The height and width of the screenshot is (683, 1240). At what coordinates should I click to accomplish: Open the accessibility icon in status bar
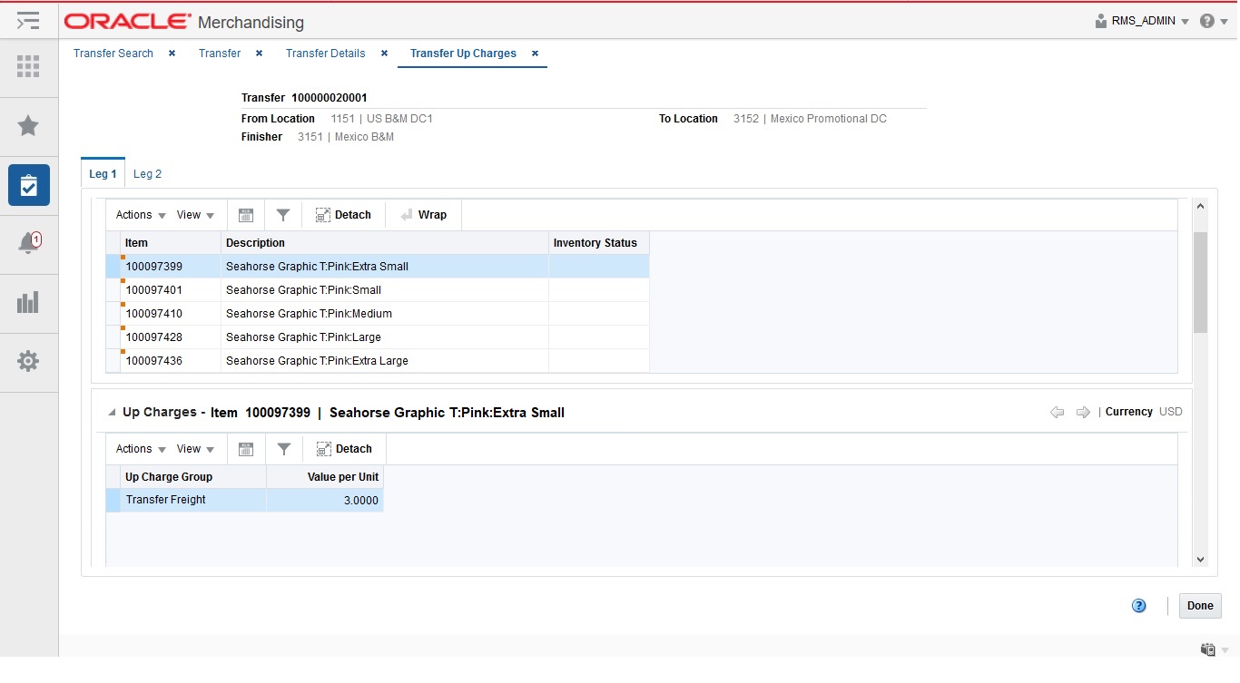coord(1207,649)
